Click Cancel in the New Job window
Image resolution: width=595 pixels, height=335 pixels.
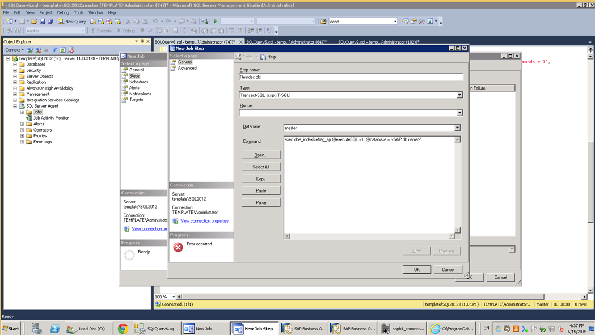(500, 277)
